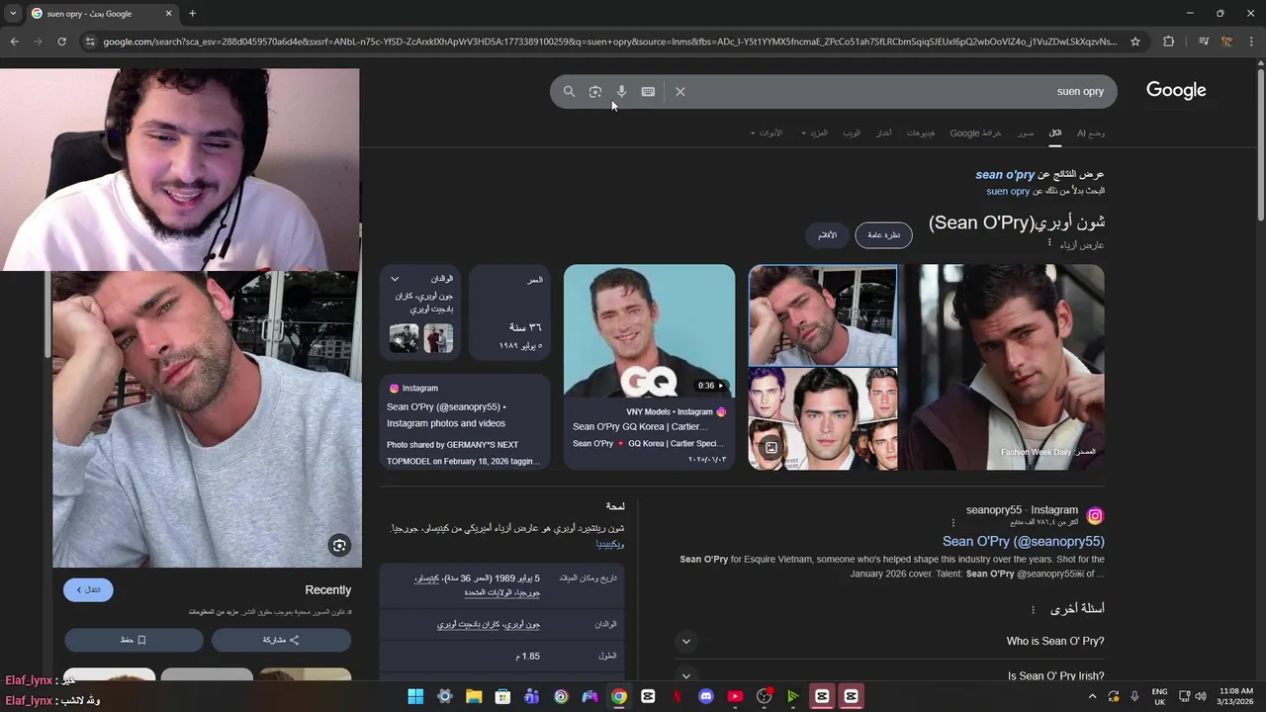Open the tab search dropdown arrow
Image resolution: width=1266 pixels, height=712 pixels.
click(13, 13)
